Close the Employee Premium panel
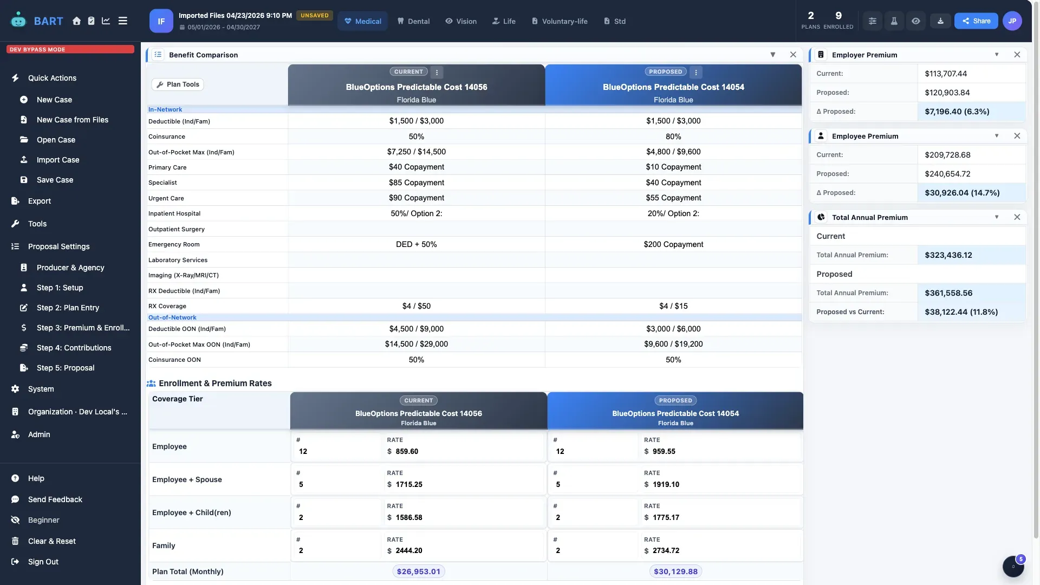The width and height of the screenshot is (1040, 585). pos(1017,136)
